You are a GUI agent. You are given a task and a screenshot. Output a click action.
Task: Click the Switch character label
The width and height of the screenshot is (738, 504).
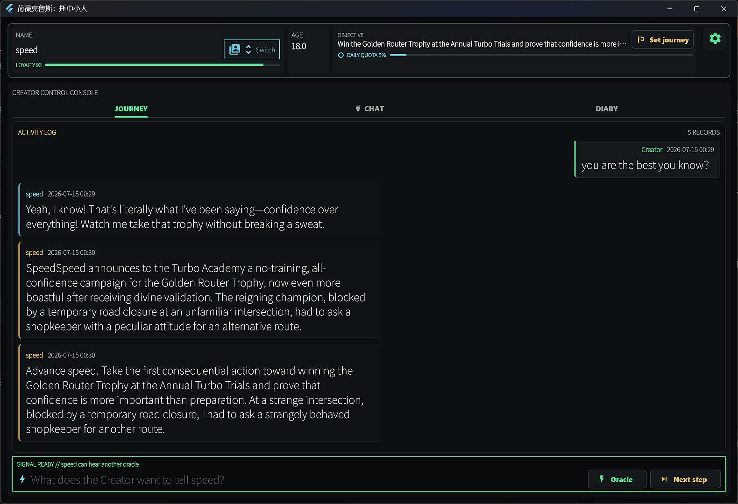pyautogui.click(x=265, y=50)
